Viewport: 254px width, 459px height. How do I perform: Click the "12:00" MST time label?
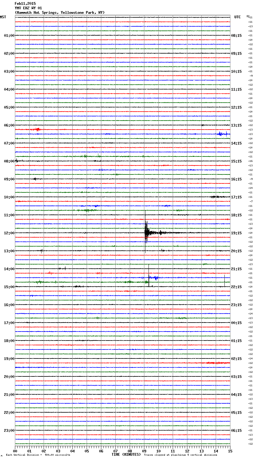pos(9,233)
